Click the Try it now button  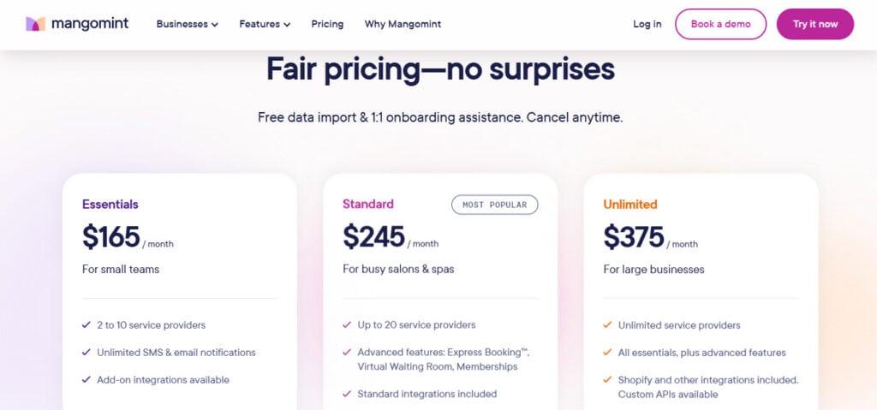(x=815, y=24)
